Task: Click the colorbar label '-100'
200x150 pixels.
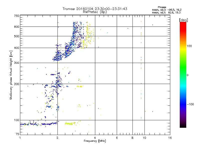Action: pos(190,104)
